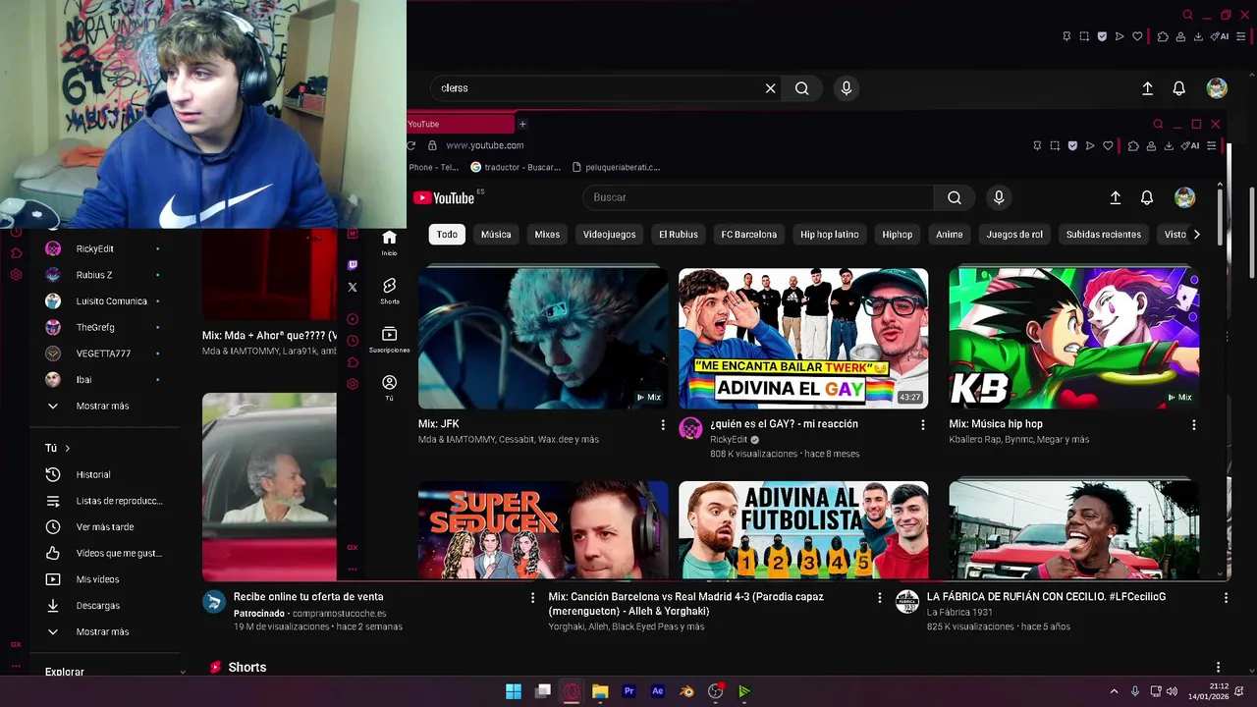Open the notifications bell in the back window

pos(1179,88)
